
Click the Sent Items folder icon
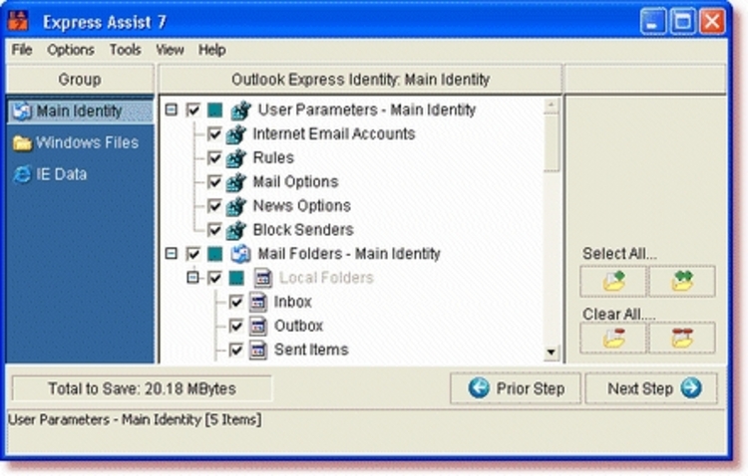click(258, 351)
